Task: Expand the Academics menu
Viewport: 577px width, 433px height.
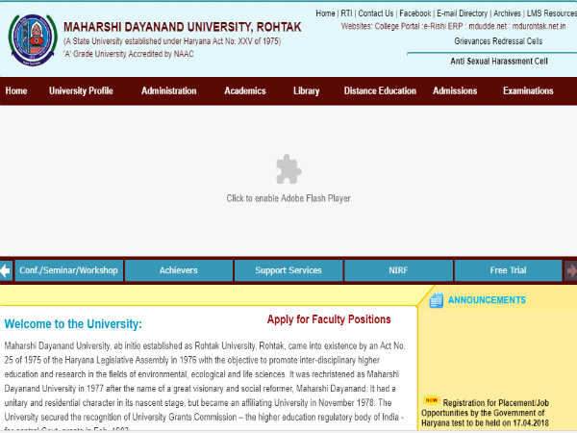Action: pyautogui.click(x=244, y=91)
